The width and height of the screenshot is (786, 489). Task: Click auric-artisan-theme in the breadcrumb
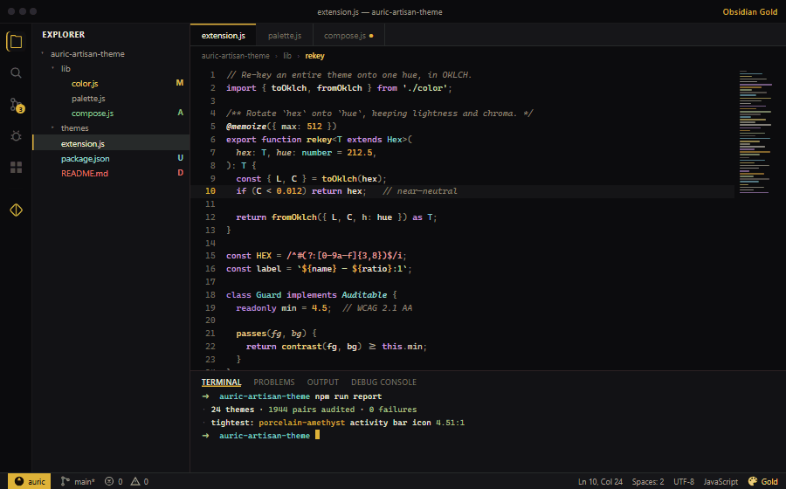(235, 56)
